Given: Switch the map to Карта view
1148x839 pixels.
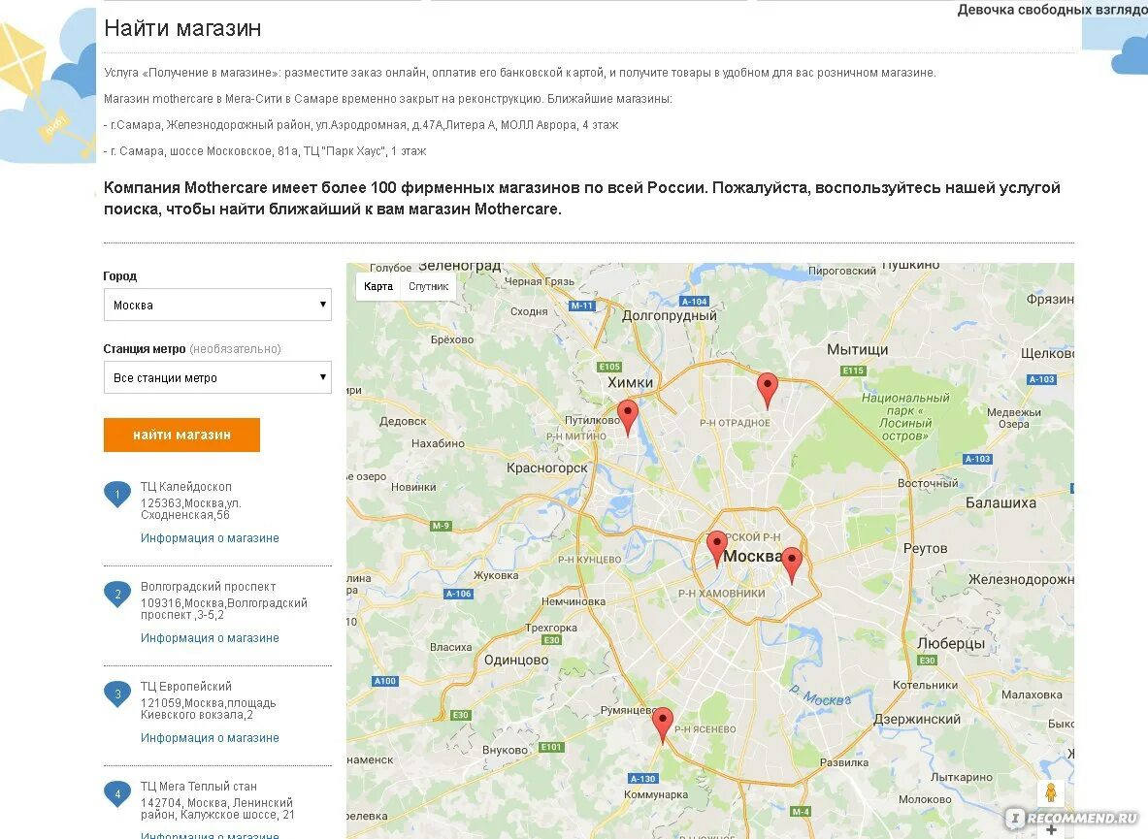Looking at the screenshot, I should (x=378, y=286).
